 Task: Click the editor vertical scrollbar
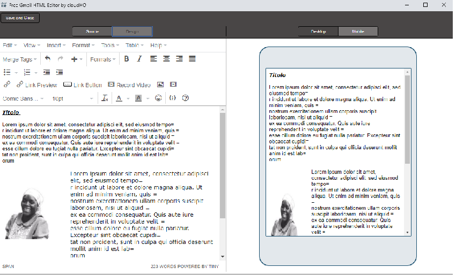click(223, 165)
